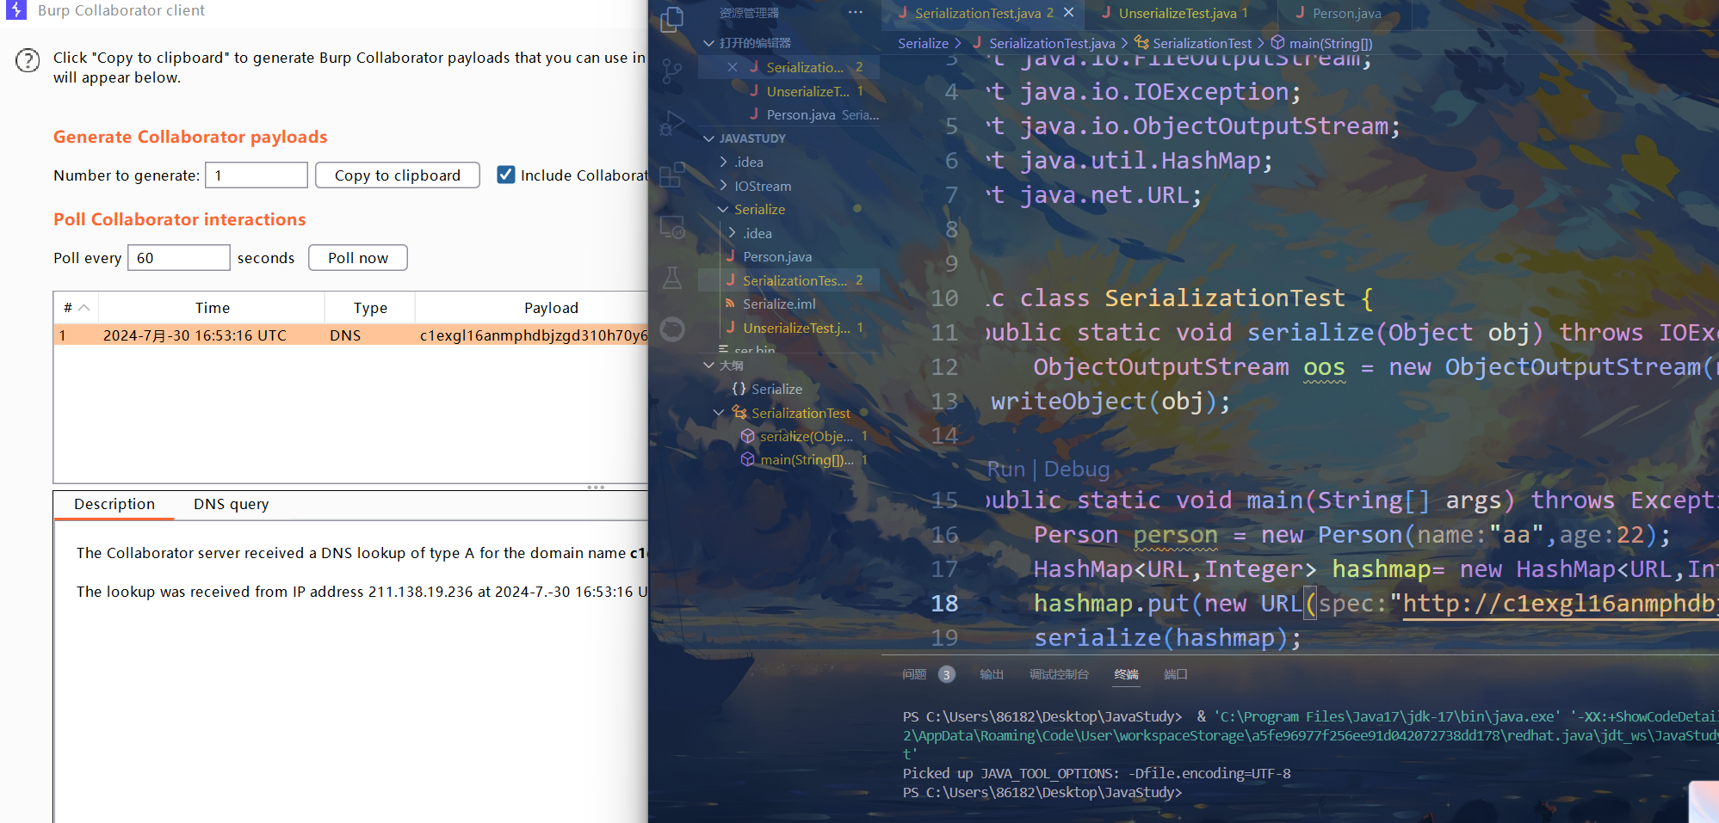Click the ser.bin file icon in the explorer
The height and width of the screenshot is (823, 1719).
[x=724, y=349]
